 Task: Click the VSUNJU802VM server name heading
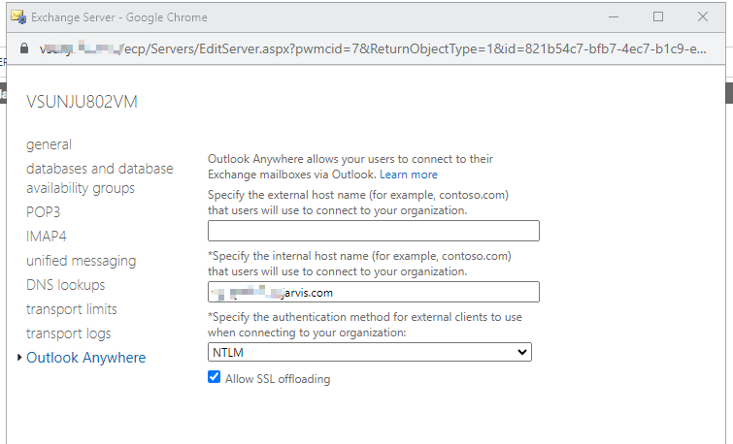pyautogui.click(x=82, y=102)
